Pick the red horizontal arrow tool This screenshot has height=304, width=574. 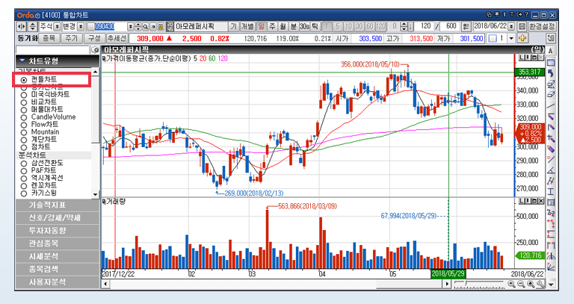(551, 223)
